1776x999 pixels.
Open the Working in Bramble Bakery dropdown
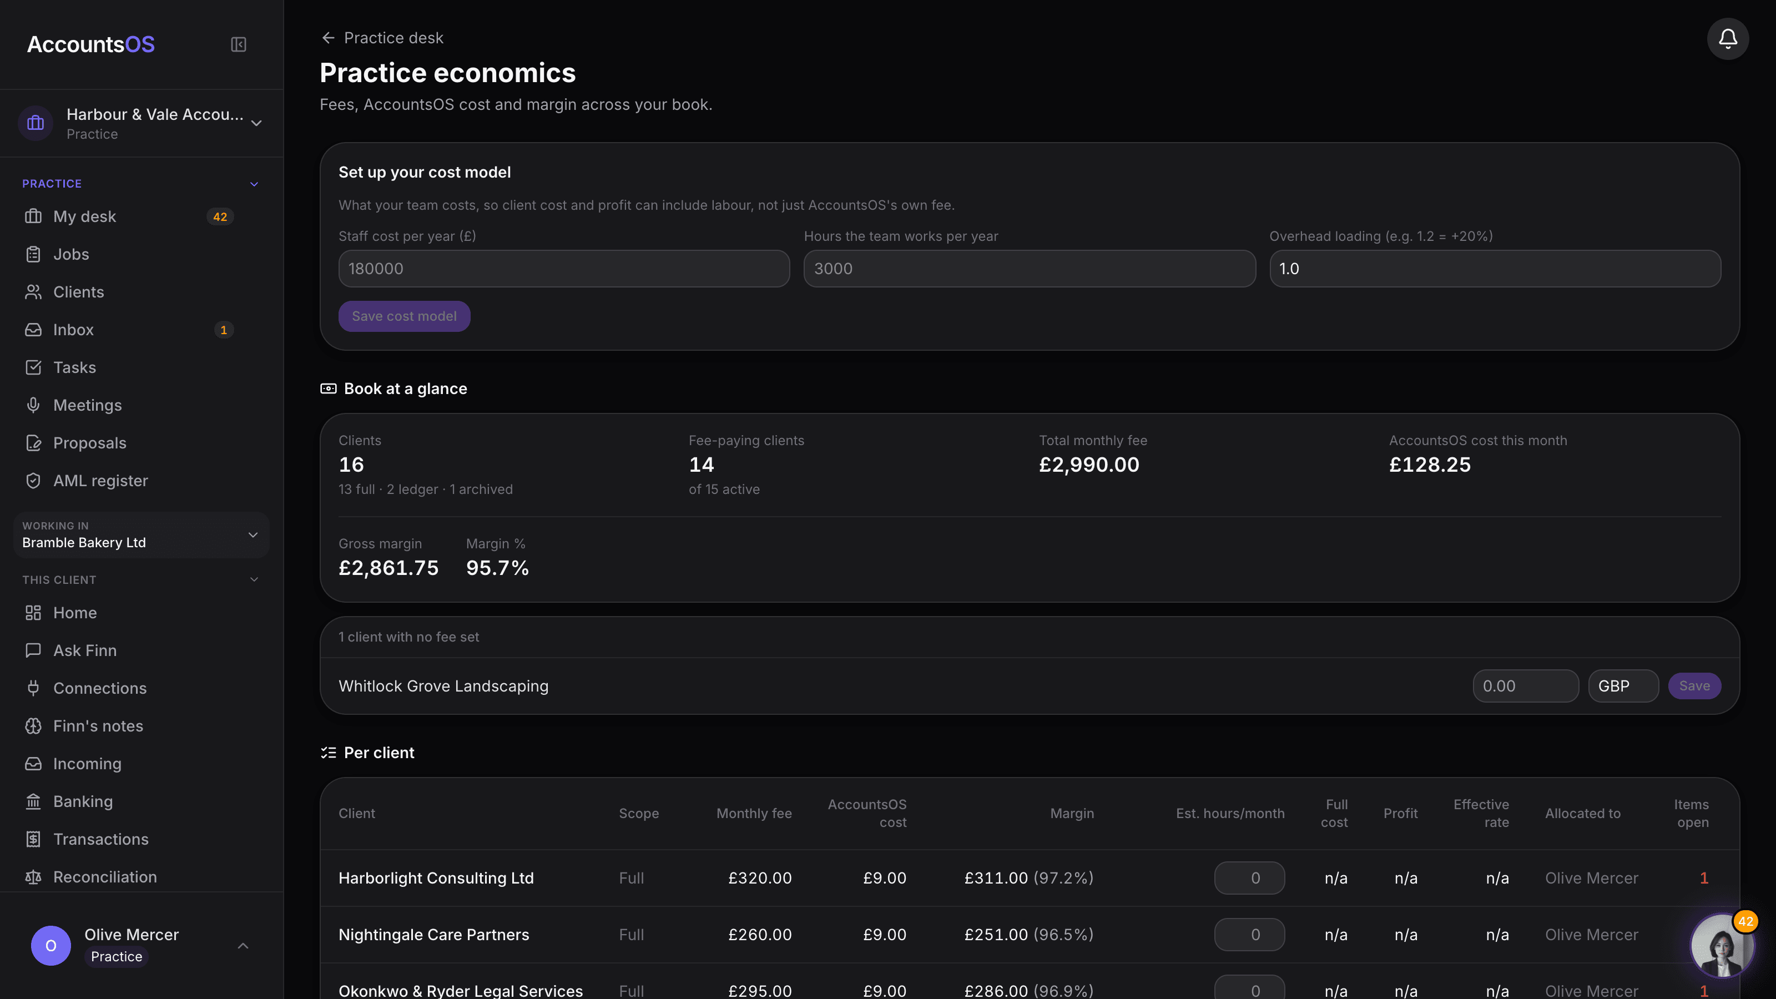(142, 535)
